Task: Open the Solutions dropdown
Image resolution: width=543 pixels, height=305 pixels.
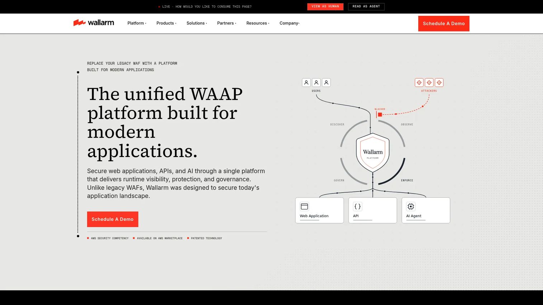Action: 197,23
